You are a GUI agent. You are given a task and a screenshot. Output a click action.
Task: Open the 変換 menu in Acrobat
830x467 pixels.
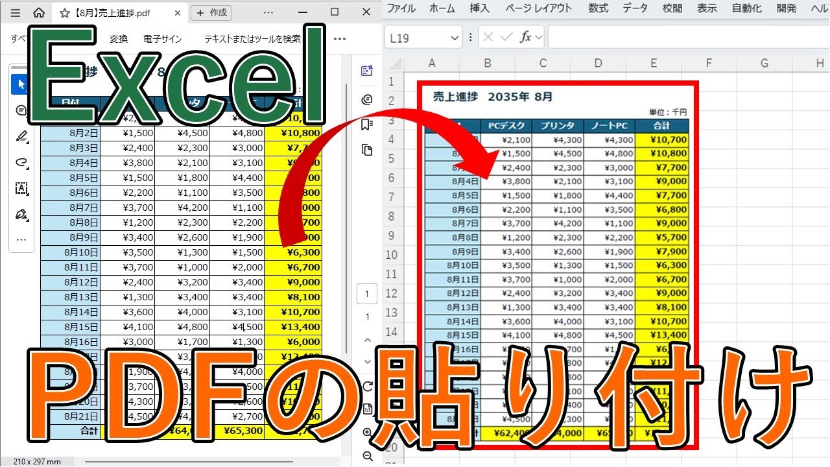point(119,39)
